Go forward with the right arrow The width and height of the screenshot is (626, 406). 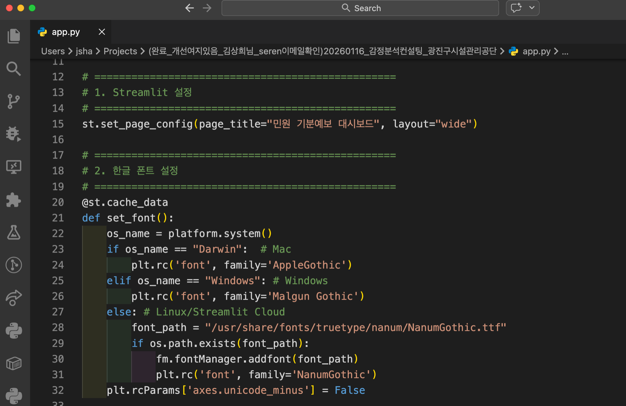pos(207,8)
